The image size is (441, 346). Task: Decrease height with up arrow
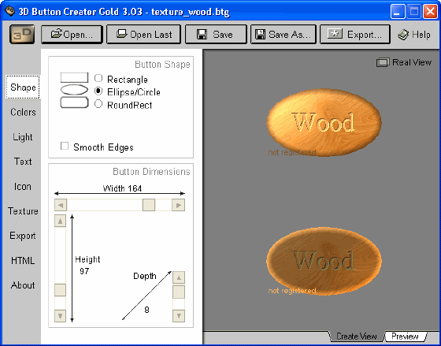[60, 221]
